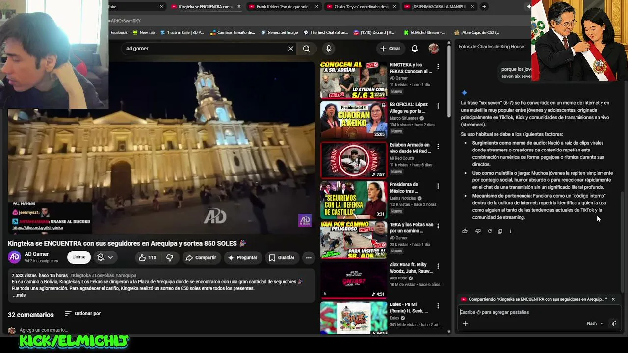628x353 pixels.
Task: Dismiss the 'Compartiendo' tab sharing chip
Action: tap(613, 299)
